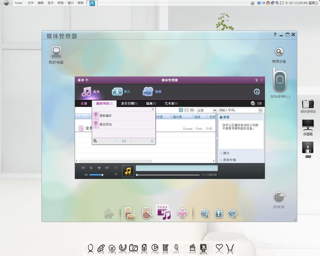Select the 最新播放 playlist
This screenshot has width=320, height=256.
(x=106, y=116)
